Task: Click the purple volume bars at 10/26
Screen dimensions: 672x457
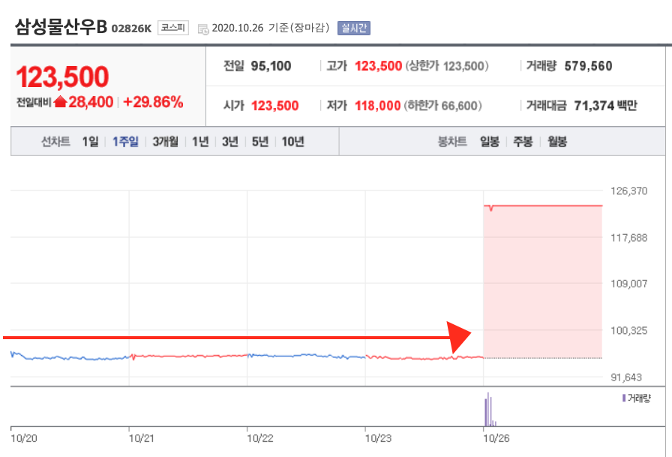Action: 490,410
